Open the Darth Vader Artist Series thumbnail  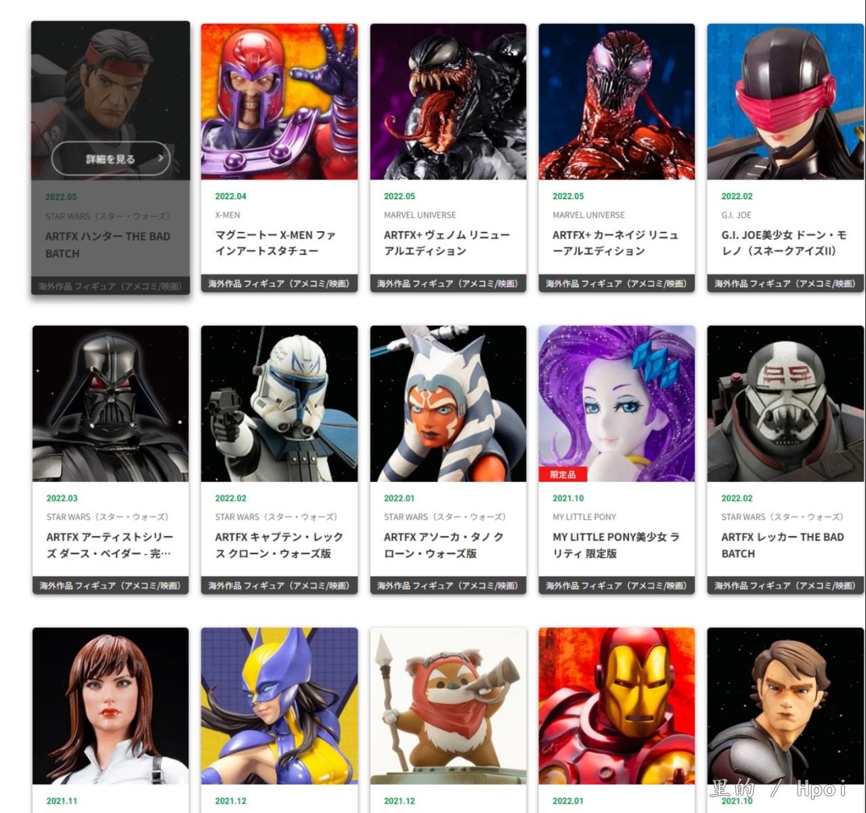tap(110, 404)
